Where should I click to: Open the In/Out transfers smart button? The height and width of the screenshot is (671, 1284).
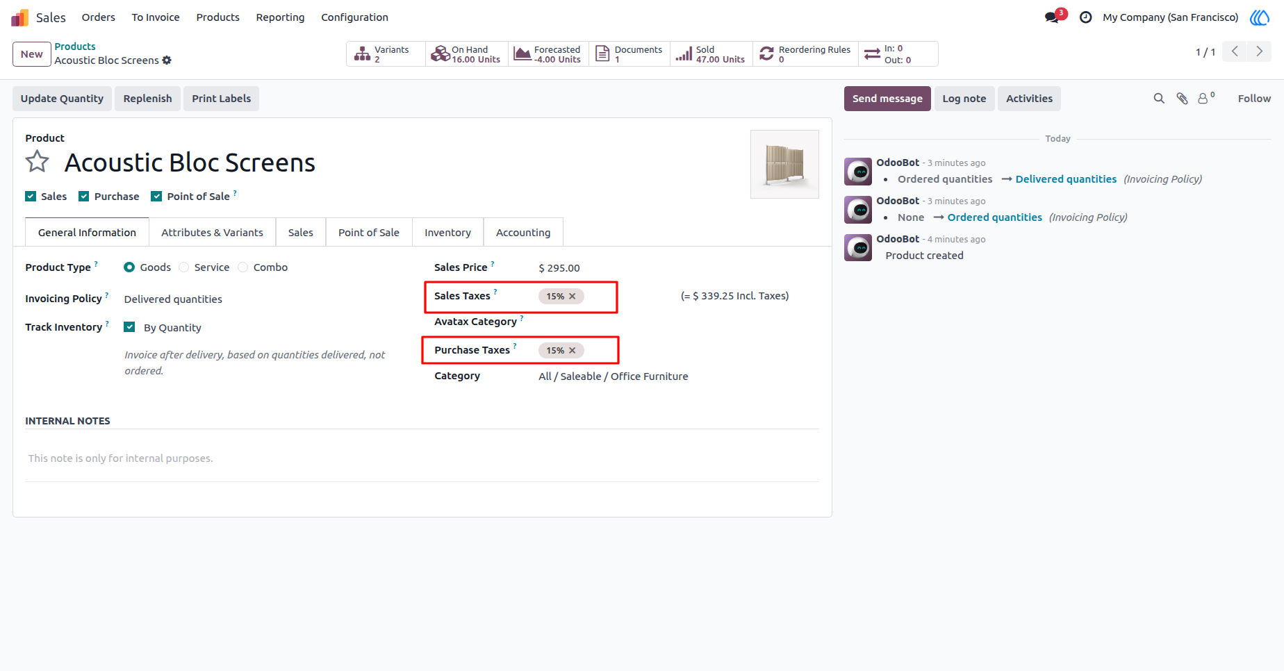(898, 54)
